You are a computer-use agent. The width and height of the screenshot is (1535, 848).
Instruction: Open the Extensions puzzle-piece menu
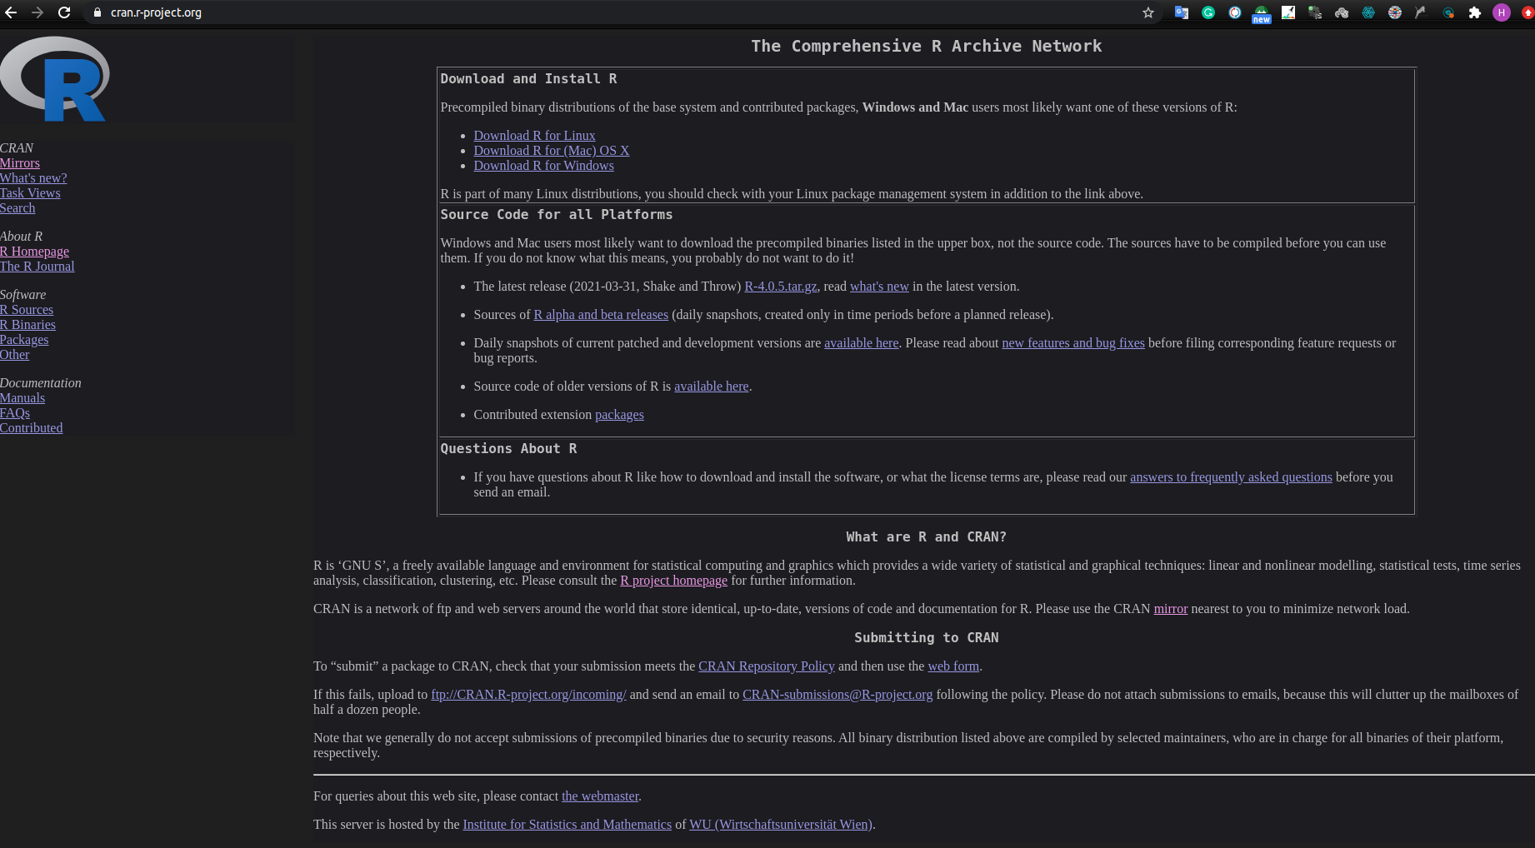(x=1475, y=12)
